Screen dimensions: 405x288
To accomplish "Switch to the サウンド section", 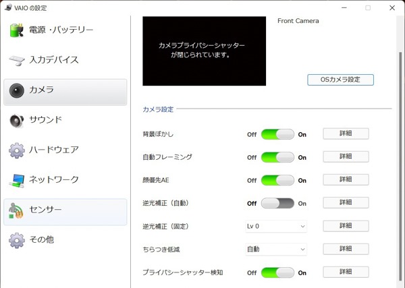I will [65, 120].
